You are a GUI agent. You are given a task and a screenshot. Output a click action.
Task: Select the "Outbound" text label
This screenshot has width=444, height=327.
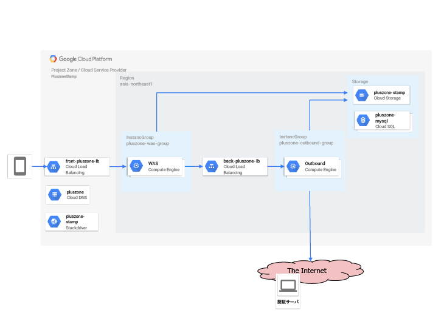315,163
